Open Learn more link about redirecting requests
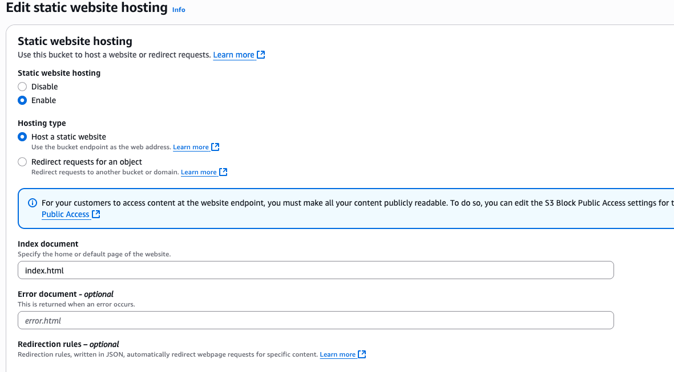 [199, 172]
